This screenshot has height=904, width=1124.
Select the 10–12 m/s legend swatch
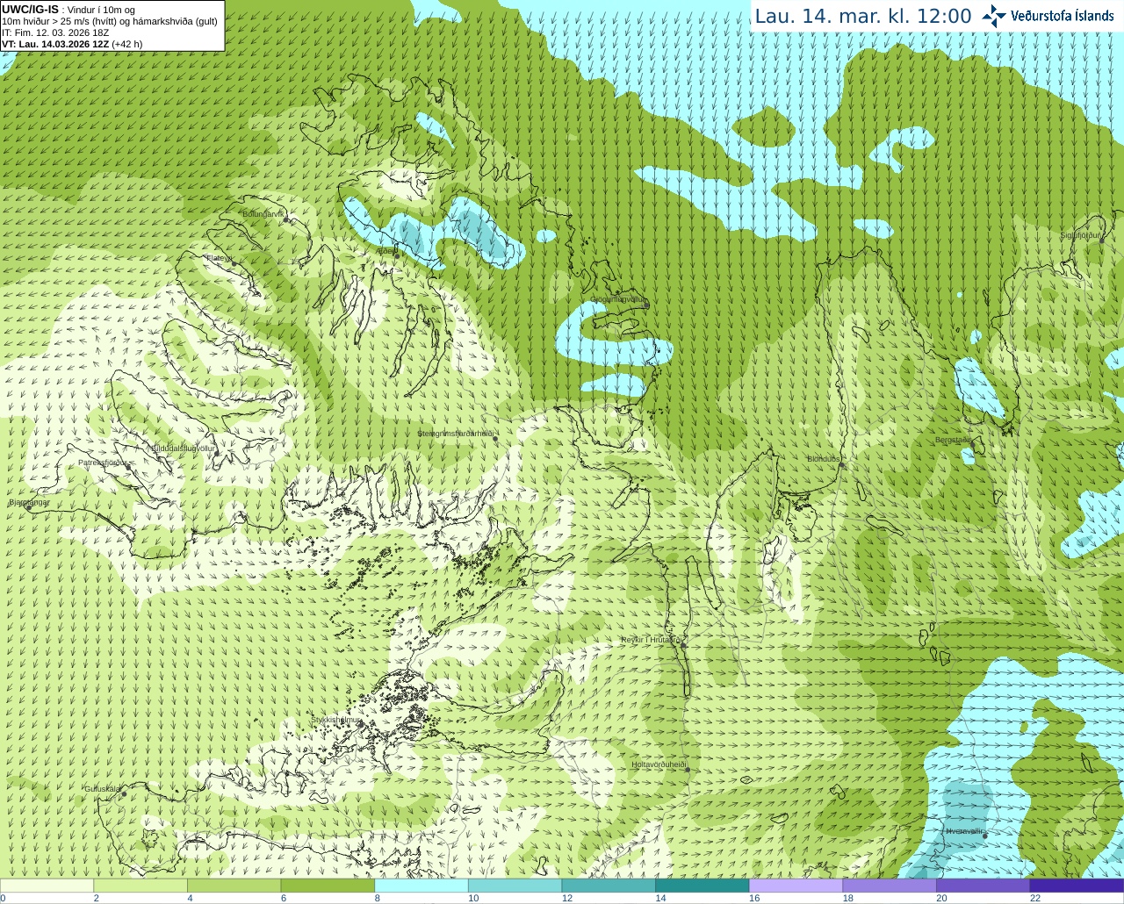[x=515, y=886]
